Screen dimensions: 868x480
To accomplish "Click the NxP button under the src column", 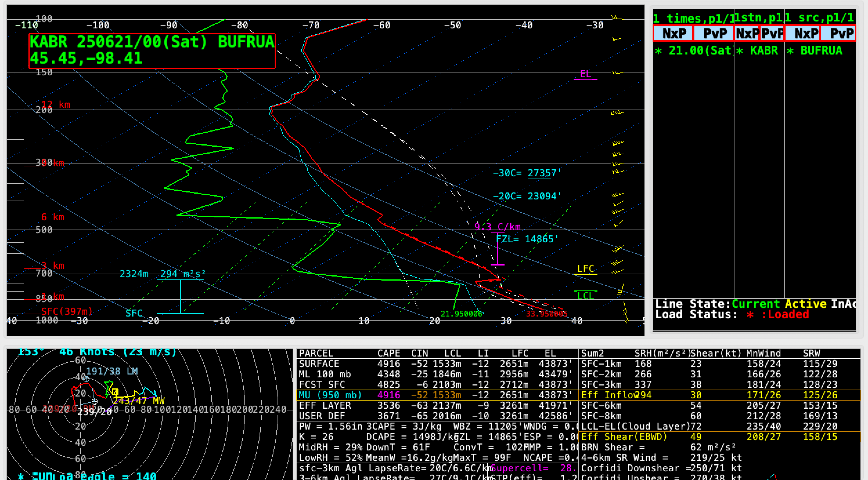I will coord(802,33).
